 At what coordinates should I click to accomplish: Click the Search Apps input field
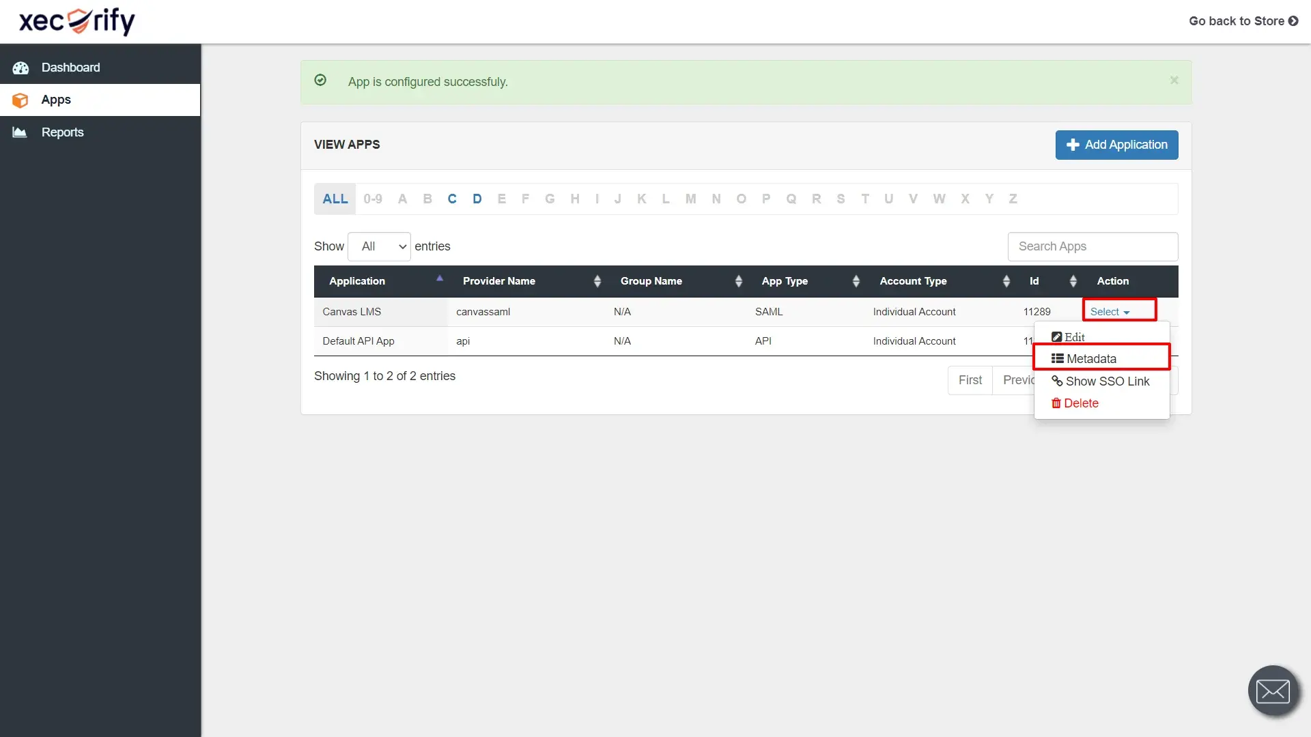point(1092,246)
